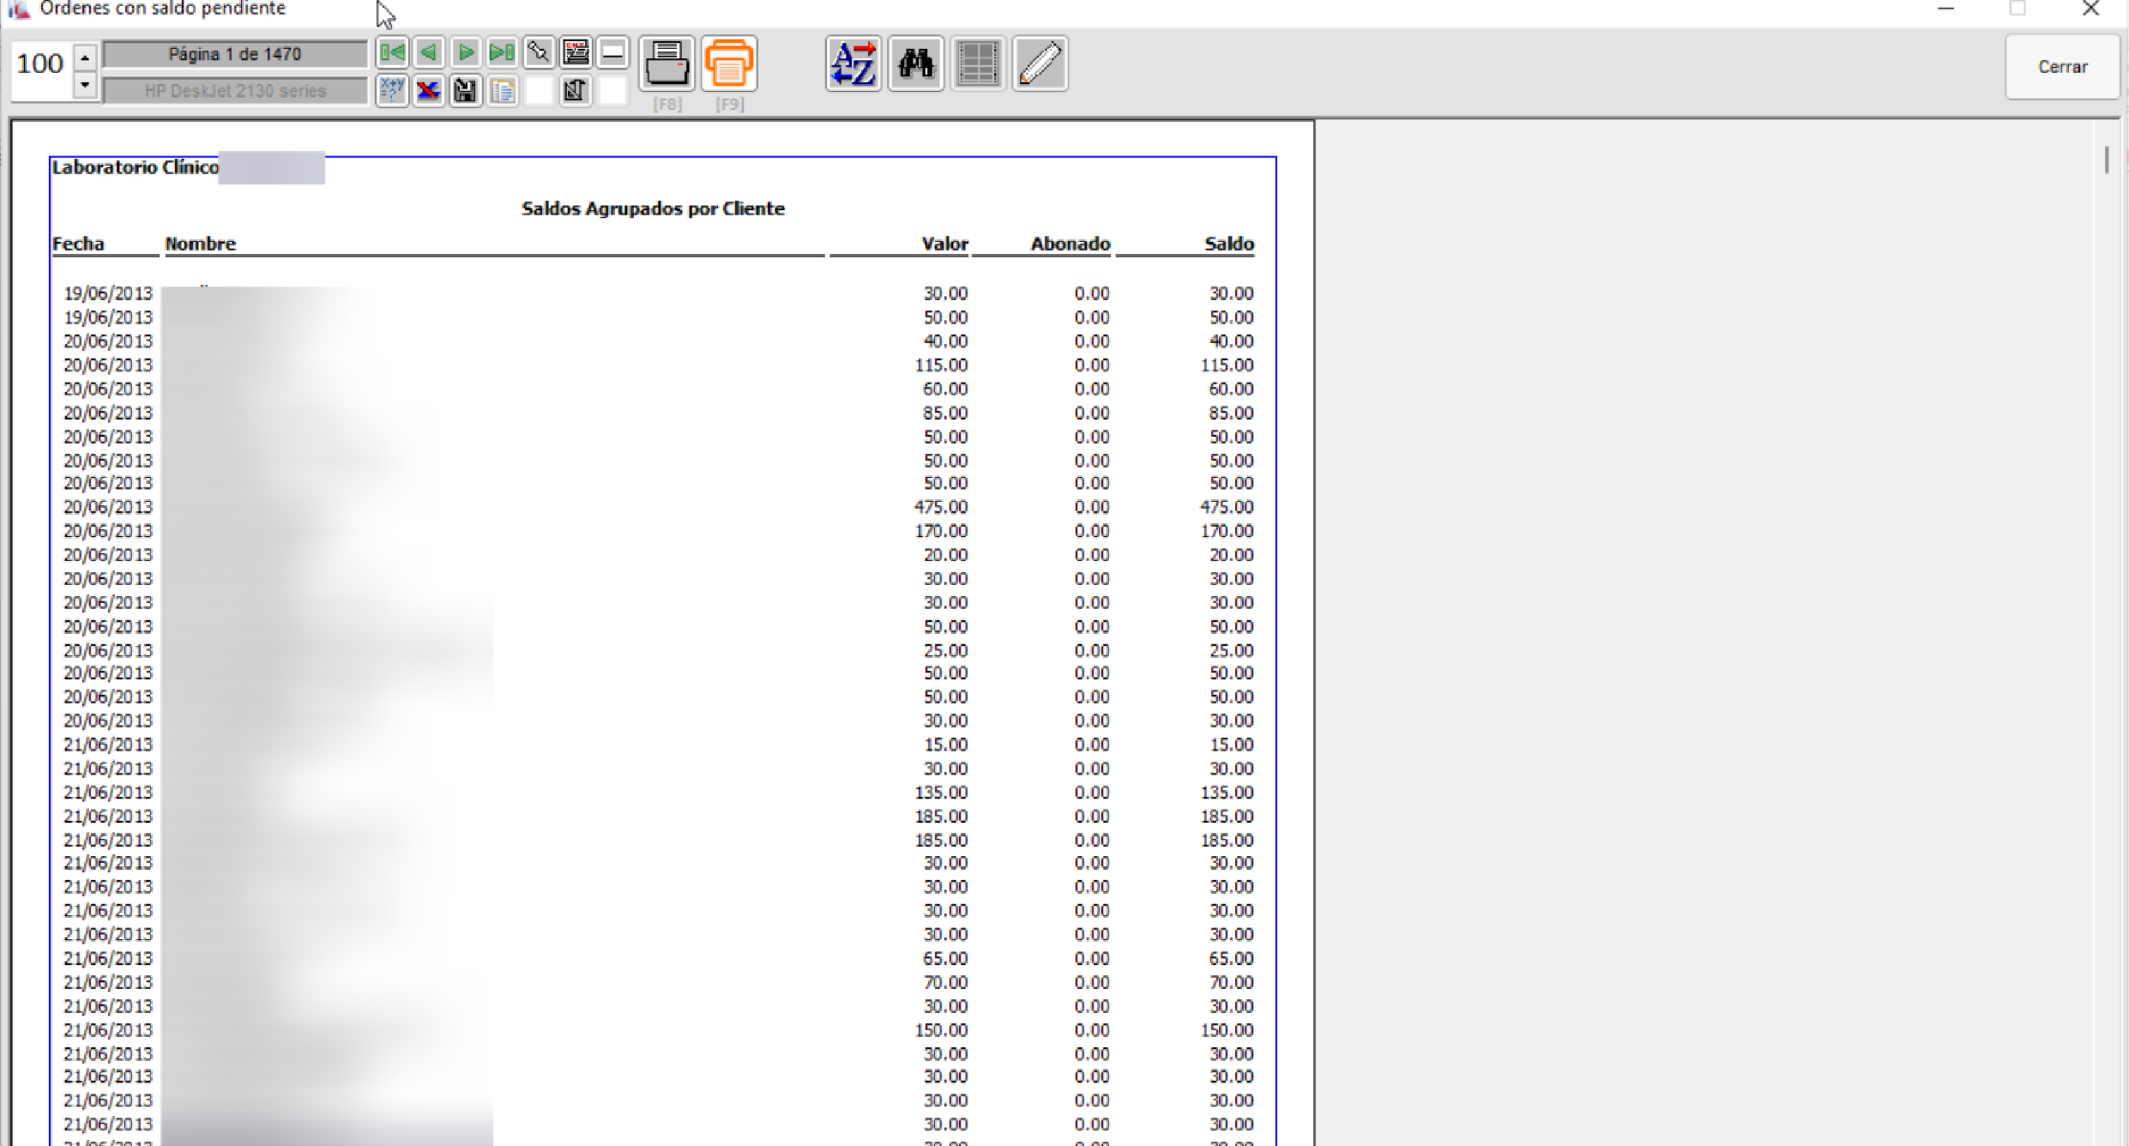
Task: Click the copy document icon
Action: (504, 90)
